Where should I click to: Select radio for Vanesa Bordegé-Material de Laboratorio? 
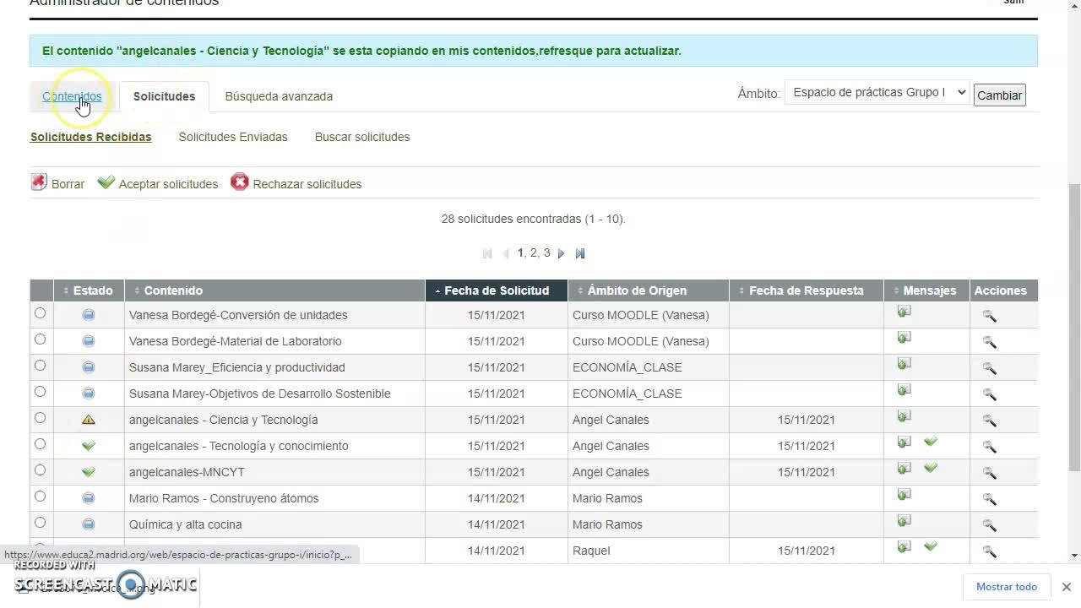[40, 339]
